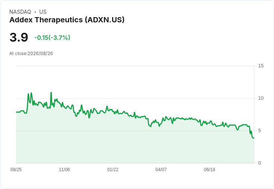The image size is (274, 189).
Task: Click the 01/22 date on x-axis
Action: point(113,169)
